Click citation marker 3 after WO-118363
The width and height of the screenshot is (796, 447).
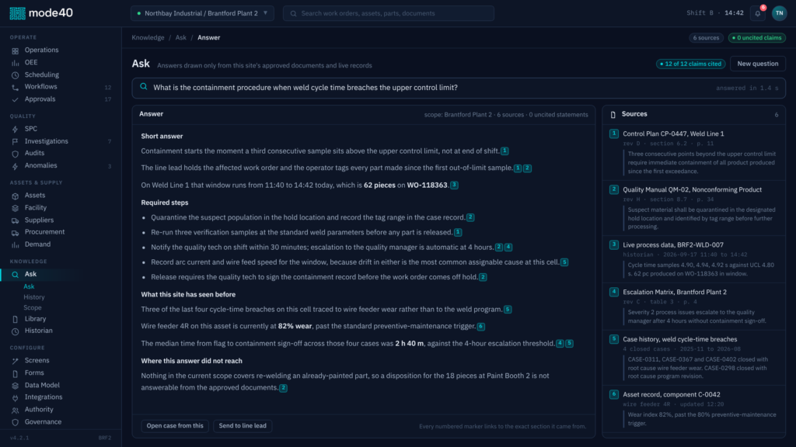pos(454,185)
